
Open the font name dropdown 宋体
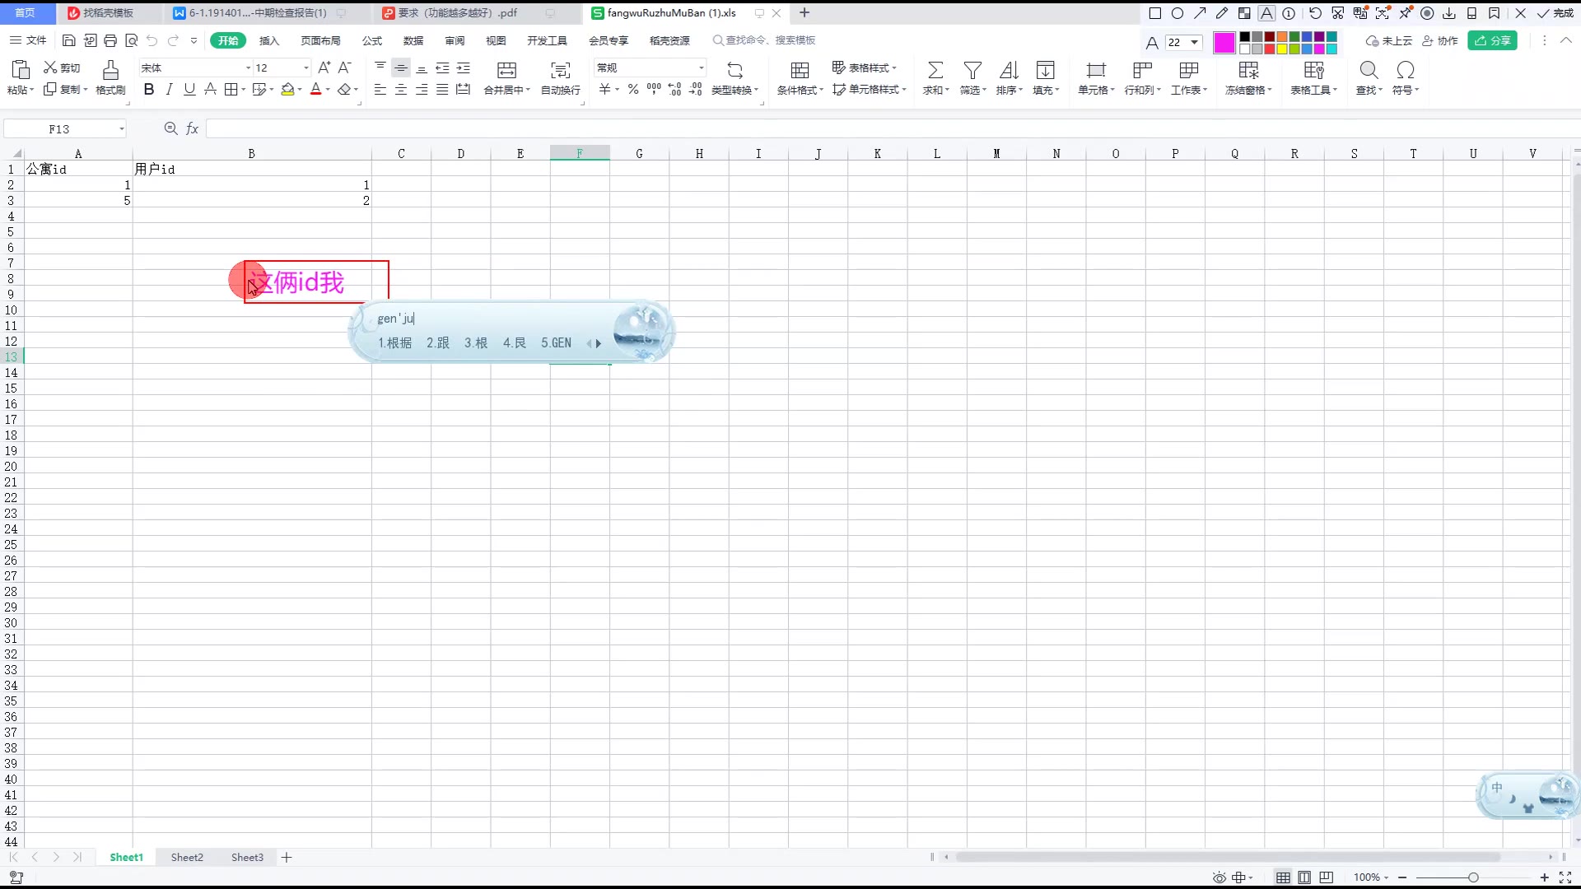(248, 67)
